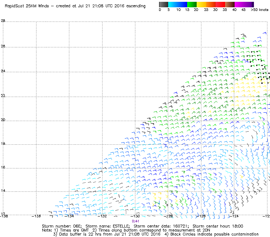Click the blue 10-15 knots legend color
270x237 pixels.
pos(182,4)
